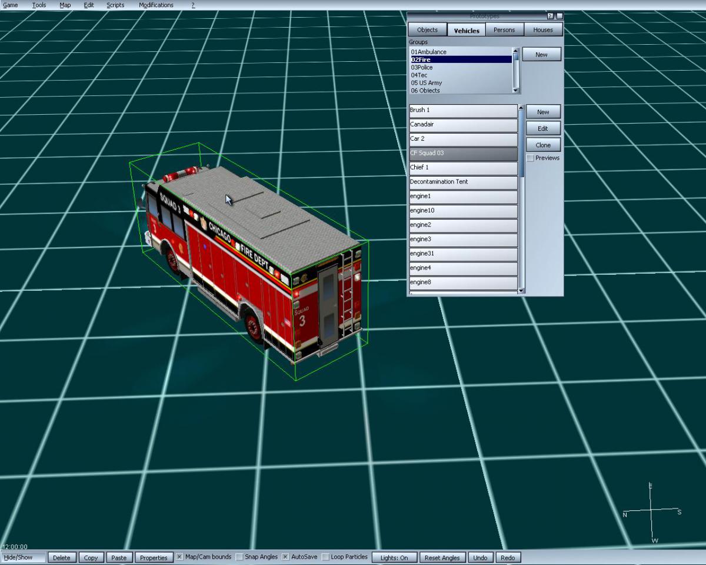
Task: Enable the Previews checkbox
Action: pyautogui.click(x=530, y=158)
